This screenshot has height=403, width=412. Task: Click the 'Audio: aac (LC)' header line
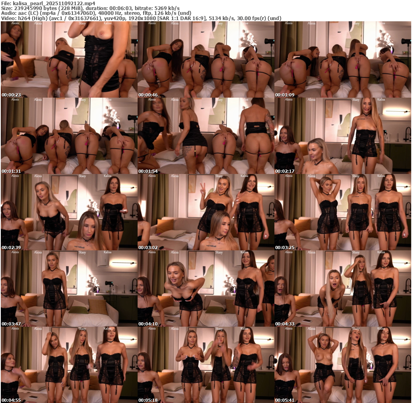(96, 13)
